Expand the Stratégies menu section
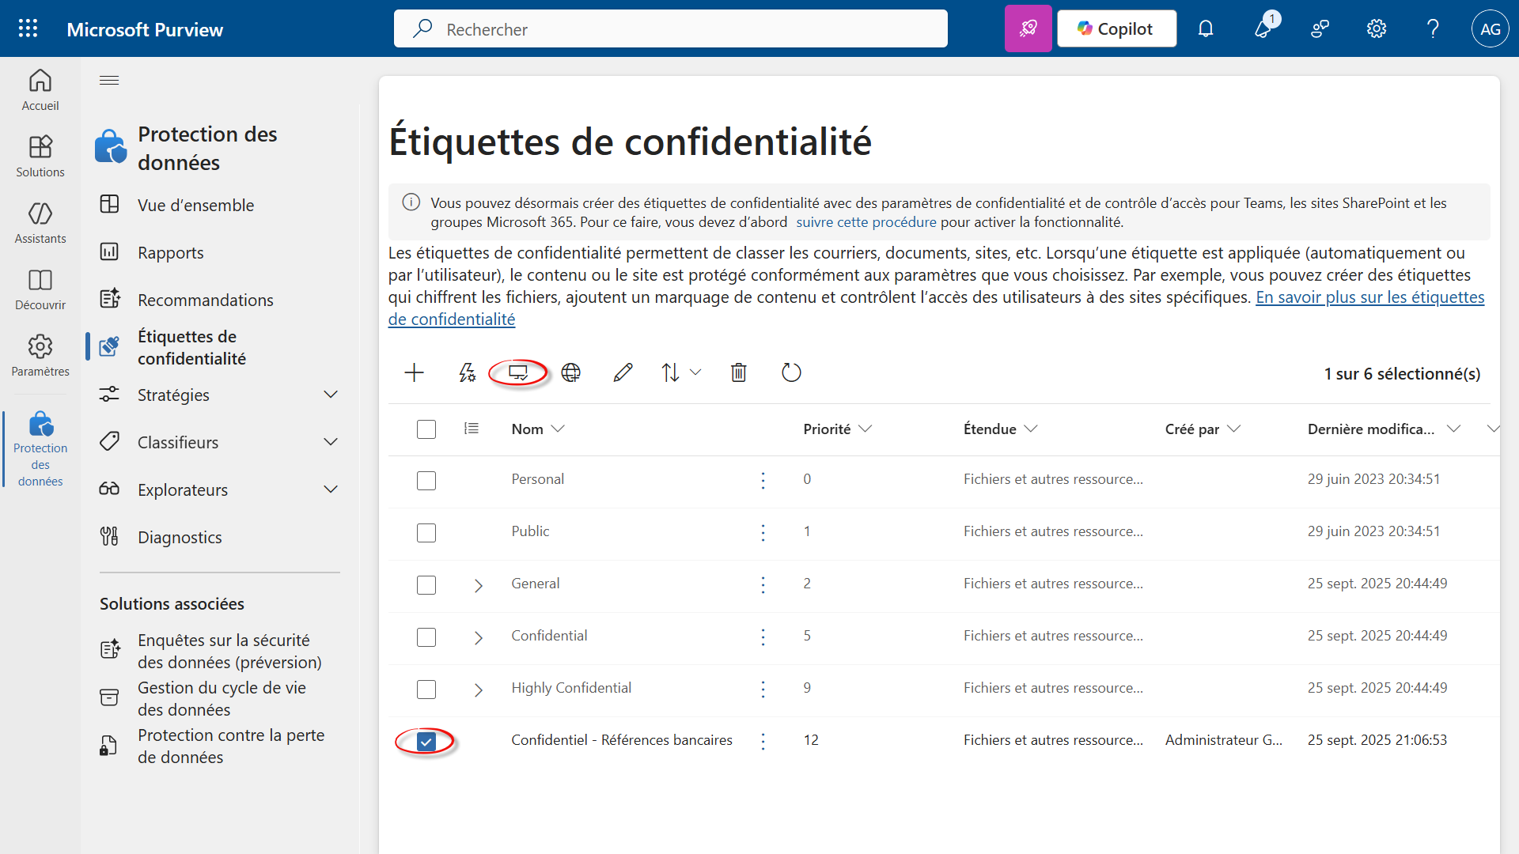Screen dimensions: 1519x854 (331, 395)
